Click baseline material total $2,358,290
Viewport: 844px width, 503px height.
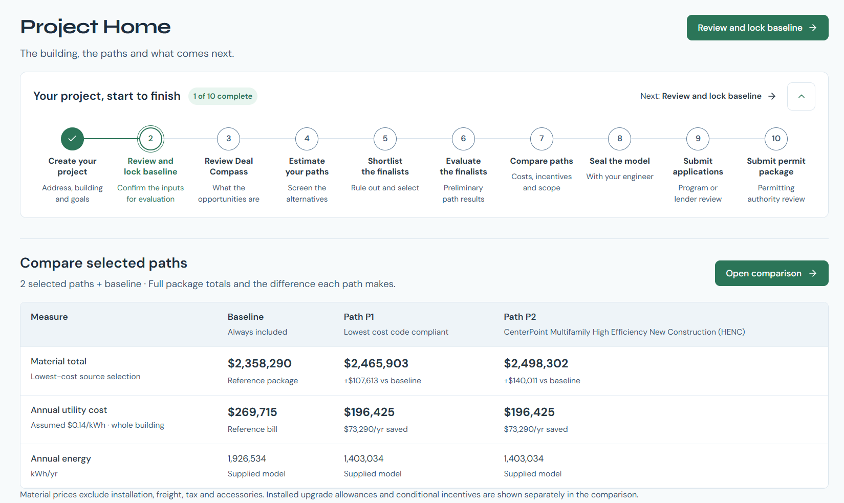pos(259,363)
